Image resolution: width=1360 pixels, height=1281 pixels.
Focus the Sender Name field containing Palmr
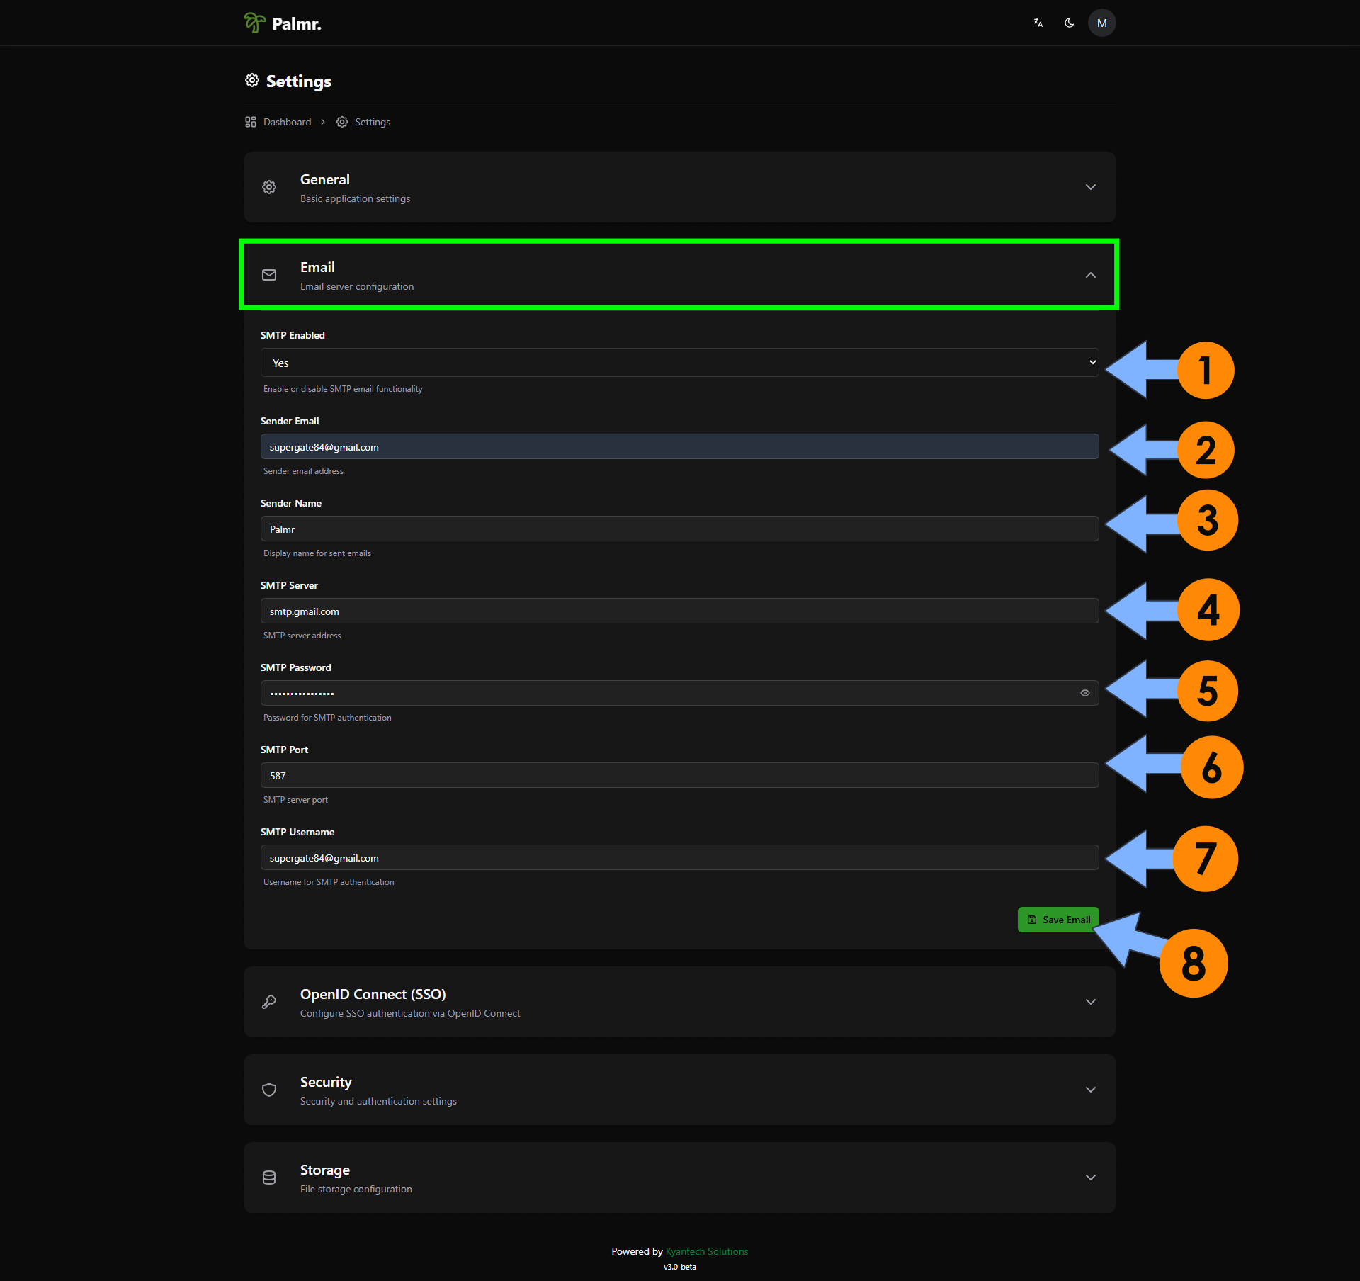point(680,529)
